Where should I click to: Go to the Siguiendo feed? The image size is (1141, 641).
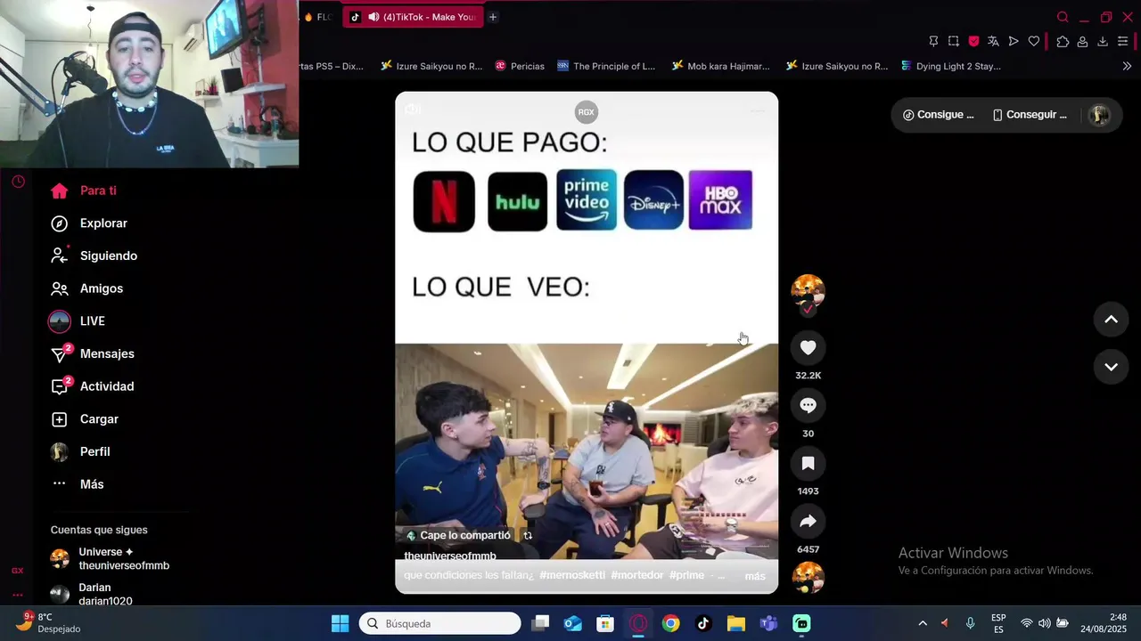click(x=94, y=256)
